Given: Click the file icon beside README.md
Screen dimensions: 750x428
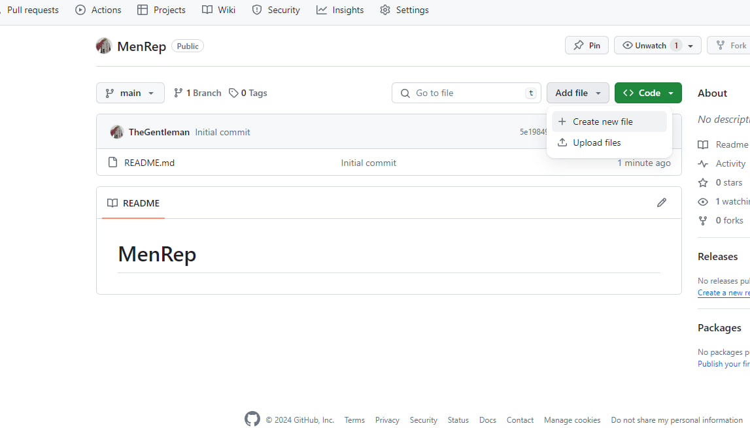Looking at the screenshot, I should (113, 162).
